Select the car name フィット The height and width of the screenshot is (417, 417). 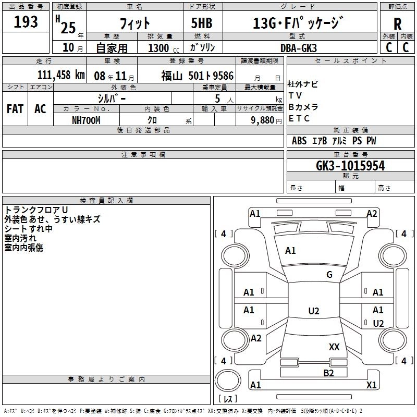pyautogui.click(x=135, y=23)
